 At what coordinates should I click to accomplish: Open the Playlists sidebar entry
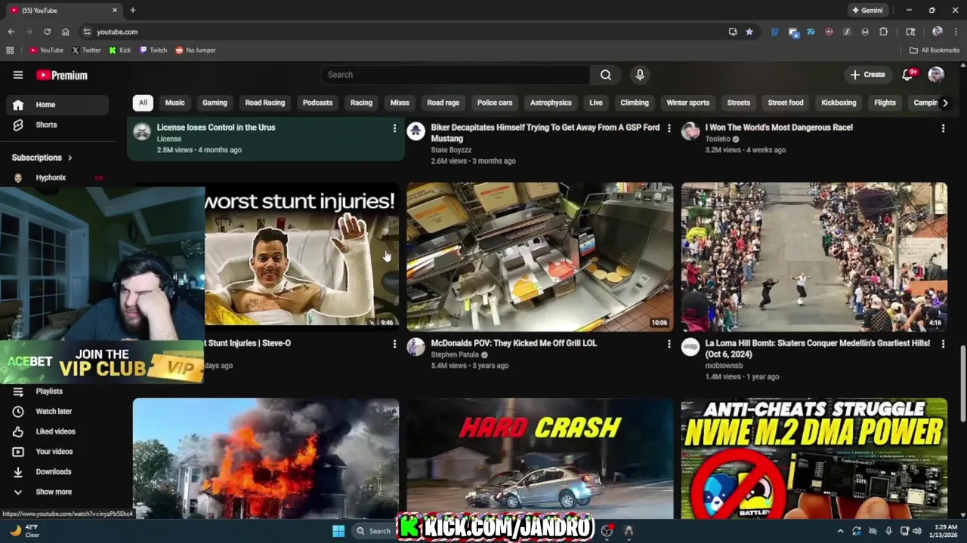coord(57,391)
